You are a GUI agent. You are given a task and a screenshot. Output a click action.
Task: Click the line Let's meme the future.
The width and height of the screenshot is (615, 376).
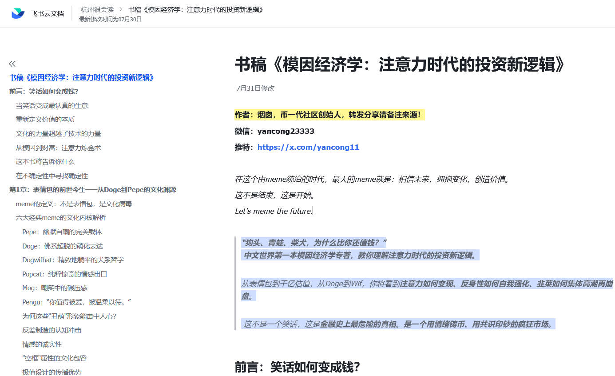[274, 211]
